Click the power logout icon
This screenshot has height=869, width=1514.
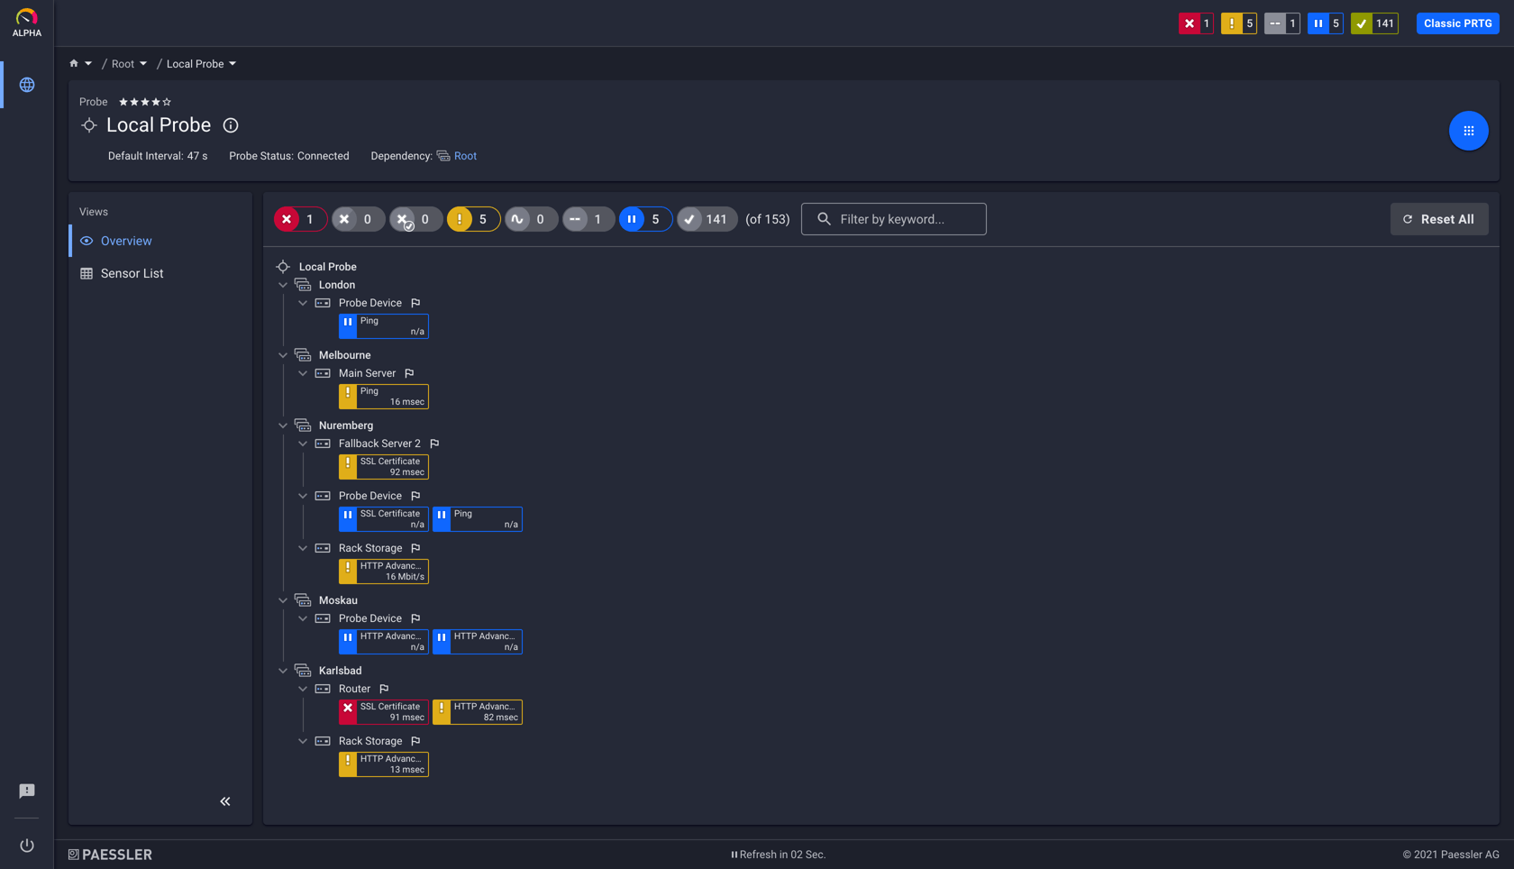pos(27,845)
